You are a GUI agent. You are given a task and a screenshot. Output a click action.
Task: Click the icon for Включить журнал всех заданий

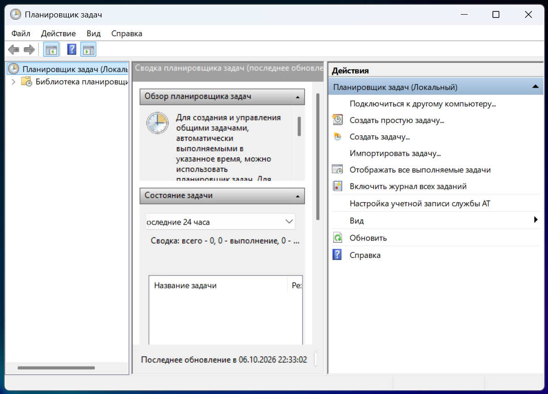point(338,186)
